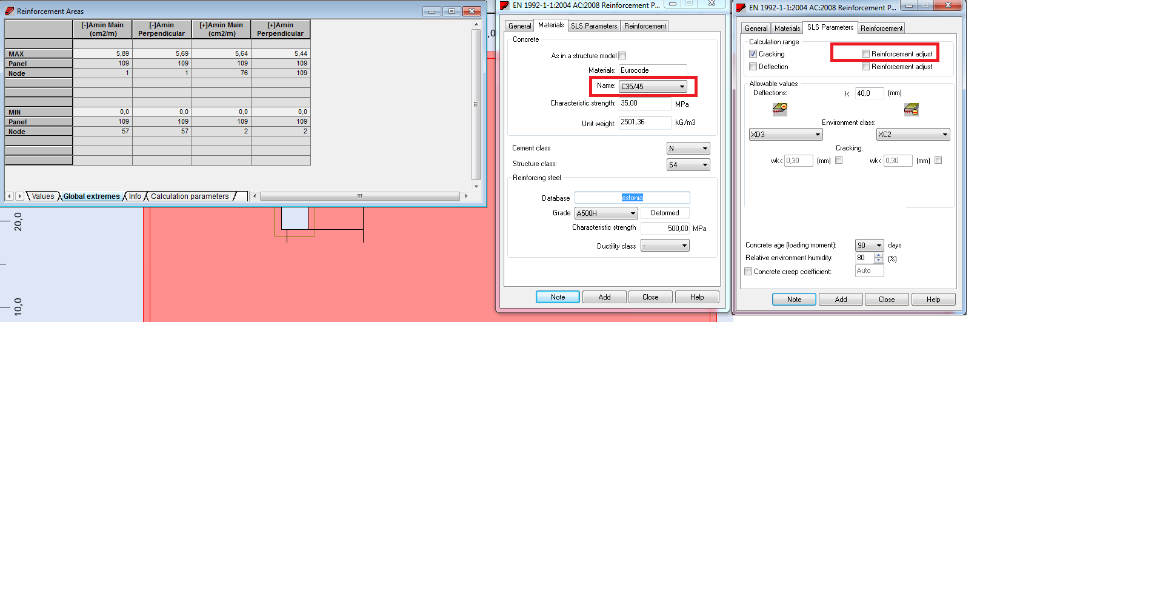
Task: Check the right wk< cracking limit checkbox
Action: (938, 161)
